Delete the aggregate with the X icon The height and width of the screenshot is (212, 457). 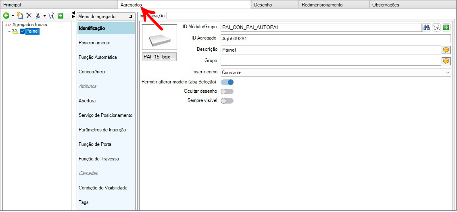(29, 16)
